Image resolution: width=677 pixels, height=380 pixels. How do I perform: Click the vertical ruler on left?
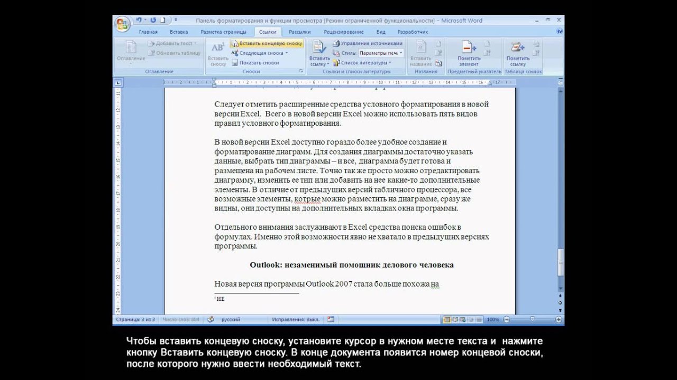pyautogui.click(x=118, y=201)
